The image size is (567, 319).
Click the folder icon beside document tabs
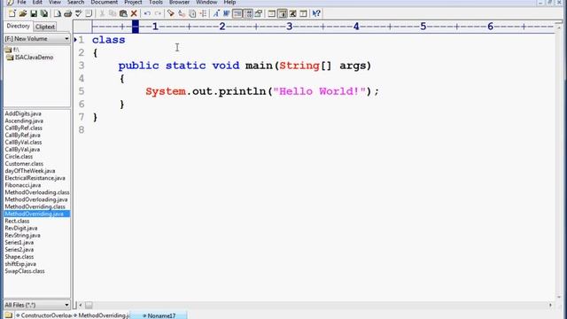[x=8, y=315]
